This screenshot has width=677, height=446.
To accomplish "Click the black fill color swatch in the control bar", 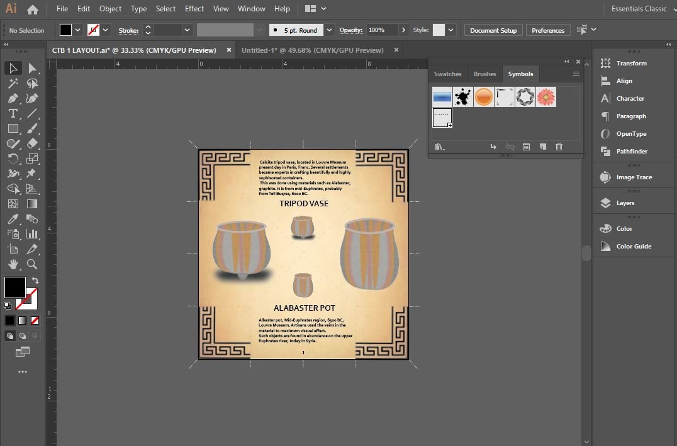I will coord(65,30).
